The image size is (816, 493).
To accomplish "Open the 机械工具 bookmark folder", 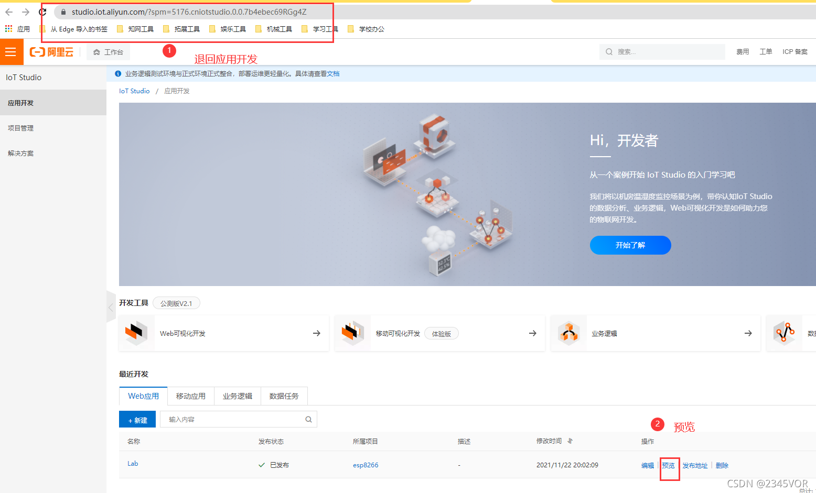I will tap(274, 29).
